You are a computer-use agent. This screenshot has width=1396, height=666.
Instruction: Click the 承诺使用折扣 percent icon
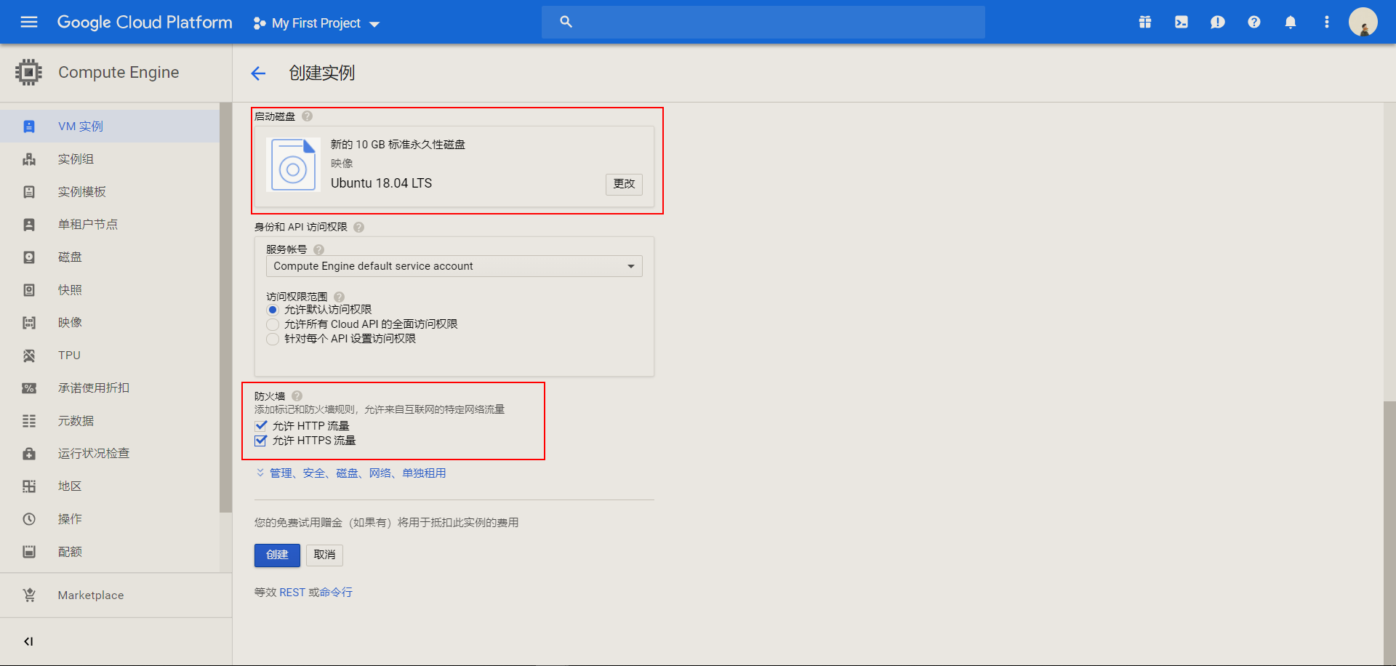coord(29,388)
